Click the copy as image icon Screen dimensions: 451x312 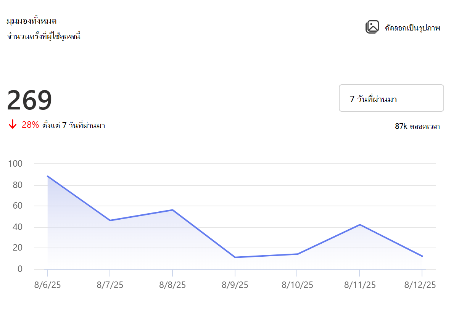[372, 27]
